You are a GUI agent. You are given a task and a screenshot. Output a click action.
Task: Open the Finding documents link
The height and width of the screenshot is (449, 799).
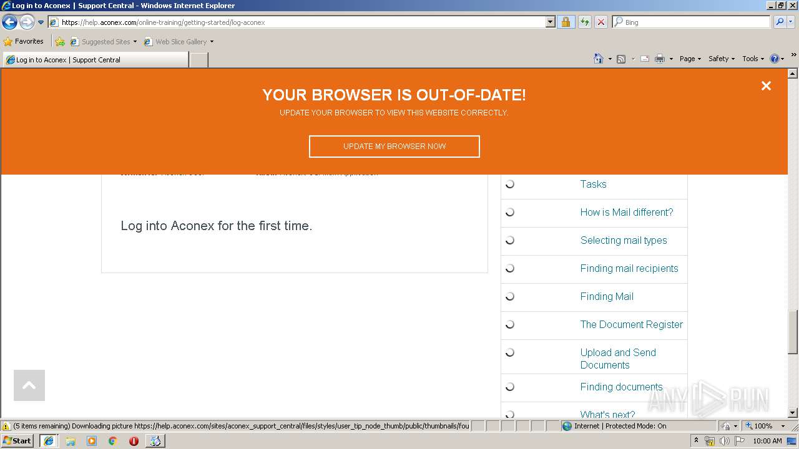[621, 387]
